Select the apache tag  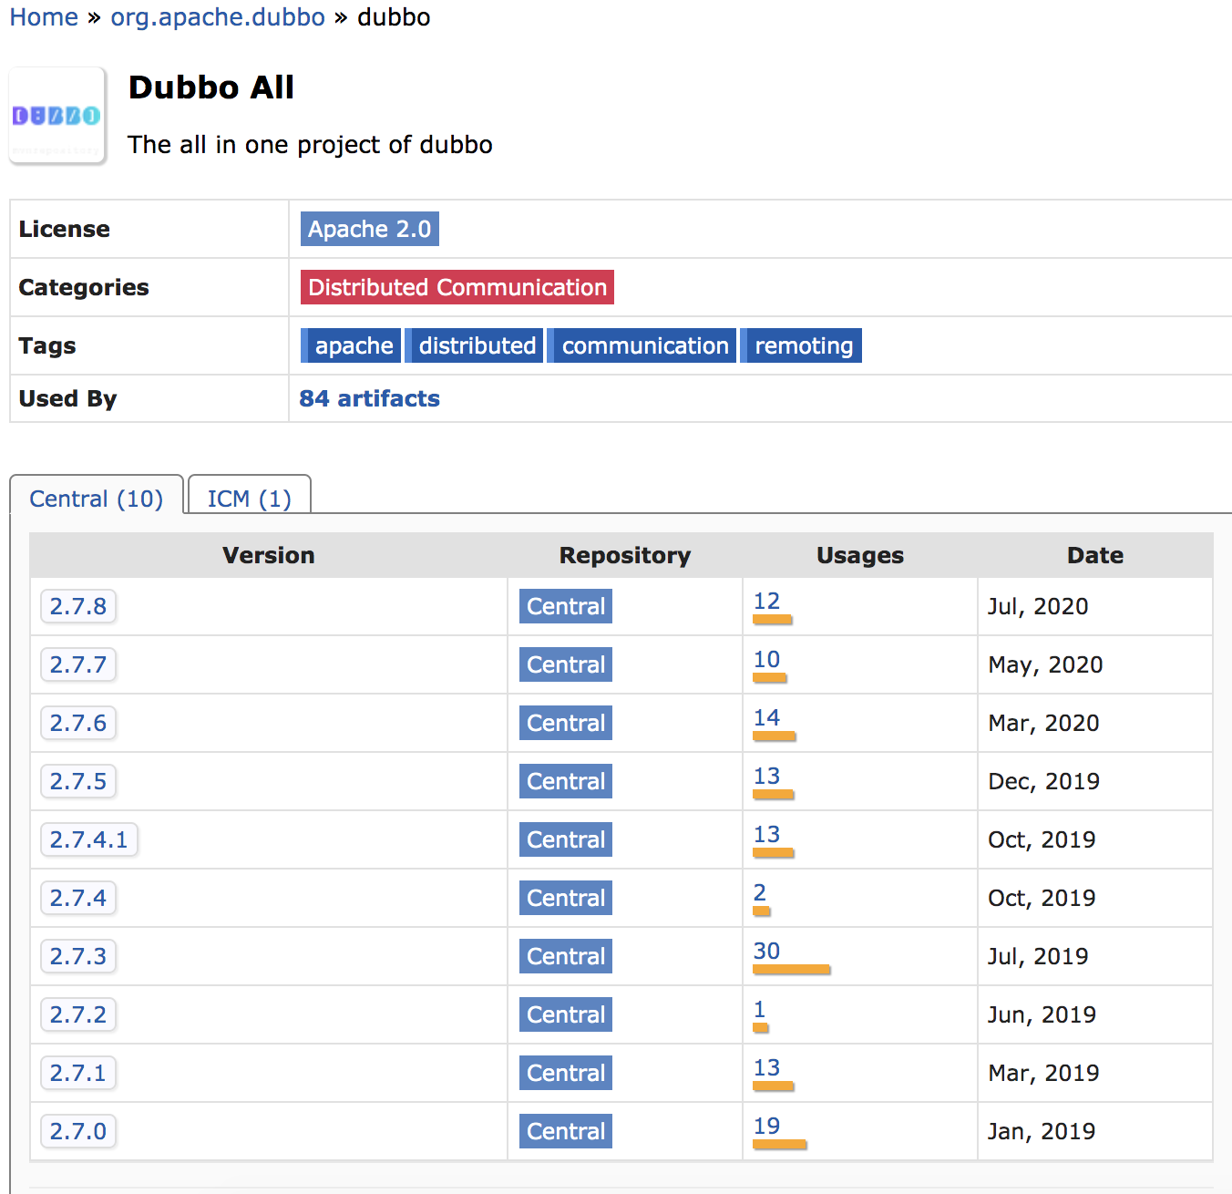coord(351,345)
